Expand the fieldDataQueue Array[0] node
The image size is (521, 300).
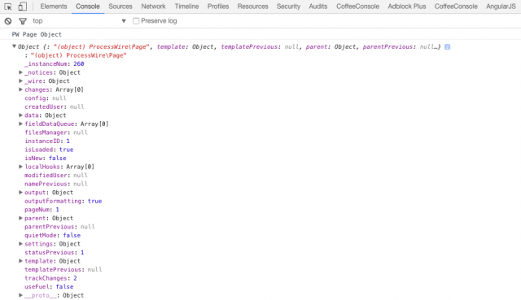(20, 124)
